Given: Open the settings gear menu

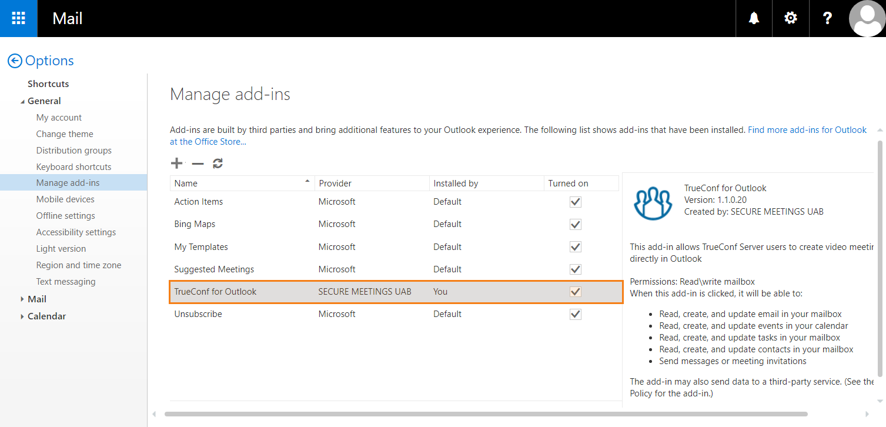Looking at the screenshot, I should click(x=791, y=18).
